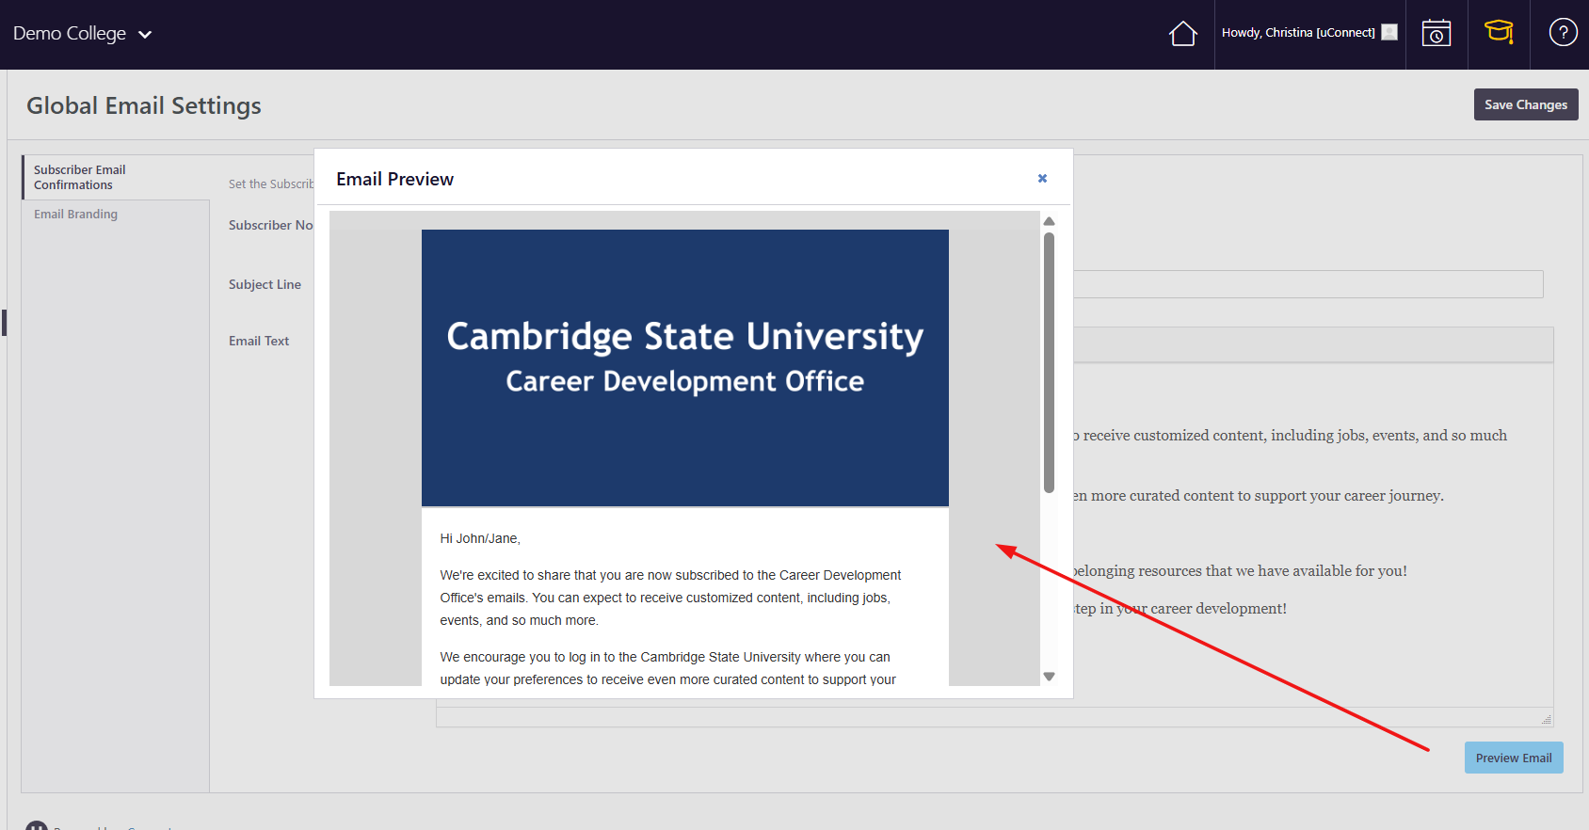Select Subscriber Email Confirmations tab

coord(80,178)
